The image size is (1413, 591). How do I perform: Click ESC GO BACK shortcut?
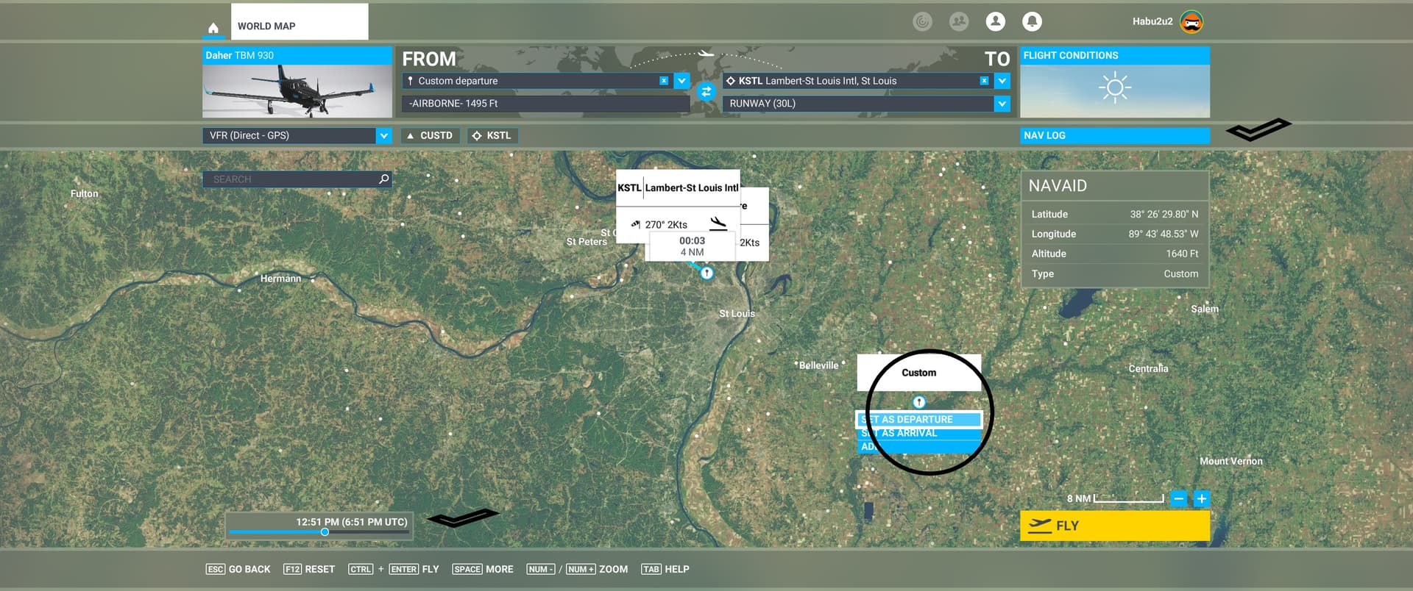coord(238,569)
